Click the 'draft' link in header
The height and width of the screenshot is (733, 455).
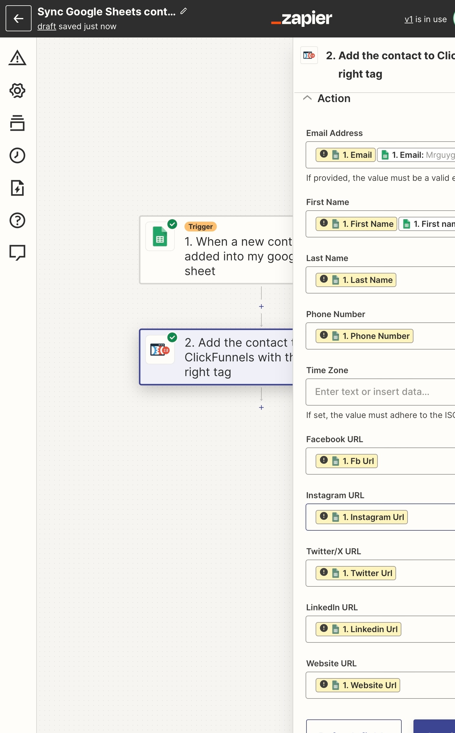(x=47, y=27)
